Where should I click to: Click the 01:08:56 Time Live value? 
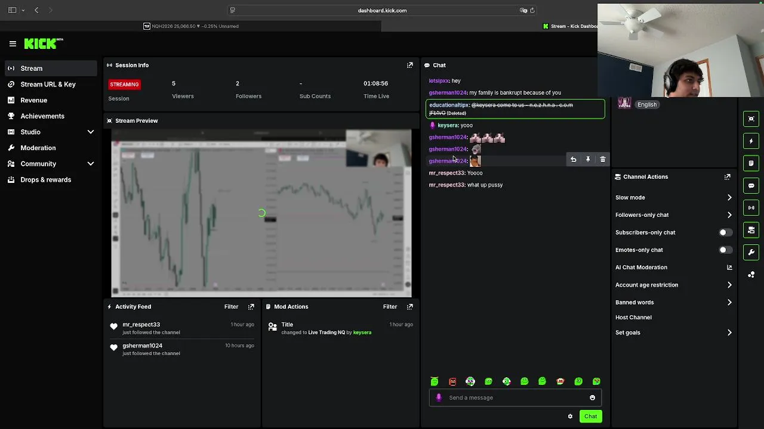point(376,83)
